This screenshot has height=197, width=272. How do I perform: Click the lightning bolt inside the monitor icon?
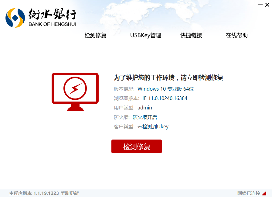(75, 88)
